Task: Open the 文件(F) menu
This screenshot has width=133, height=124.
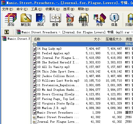Action: (8, 9)
